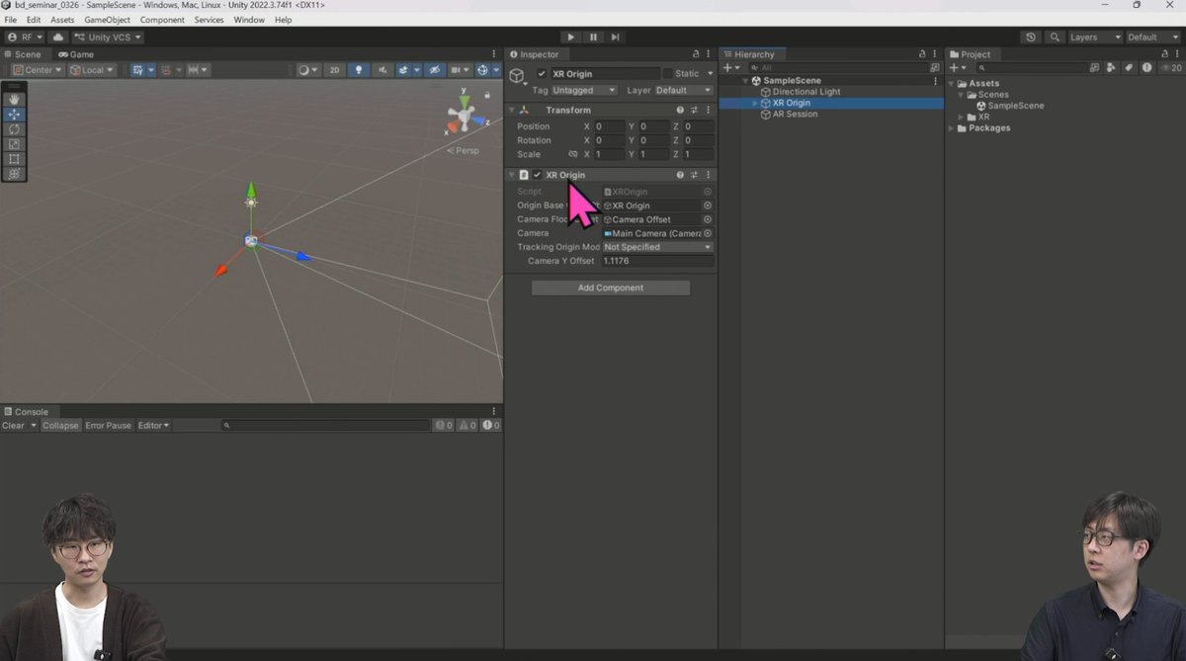
Task: Click object picker for Origin Base field
Action: coord(708,206)
